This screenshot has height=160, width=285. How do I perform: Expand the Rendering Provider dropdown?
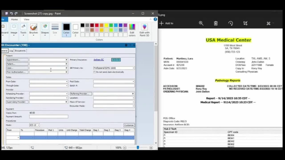(x=67, y=98)
